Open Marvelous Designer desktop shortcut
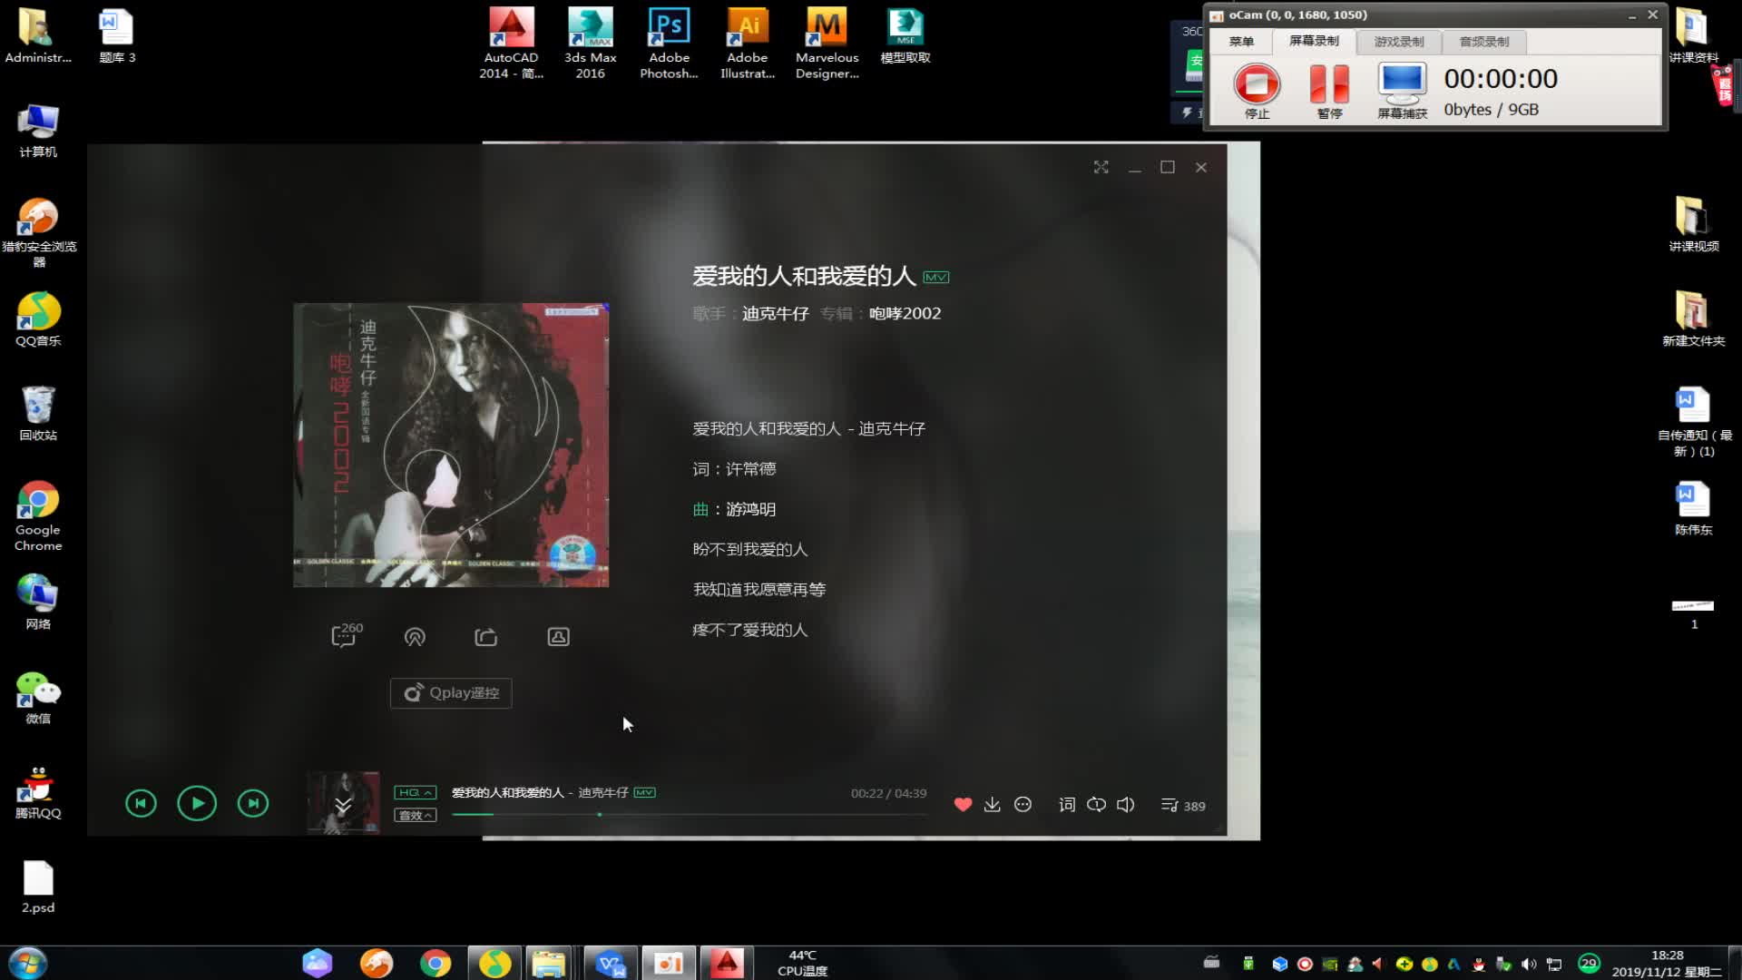 (827, 43)
